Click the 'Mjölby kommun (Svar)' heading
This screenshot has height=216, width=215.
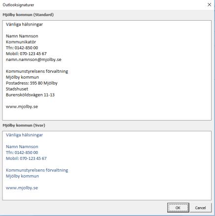tap(24, 125)
